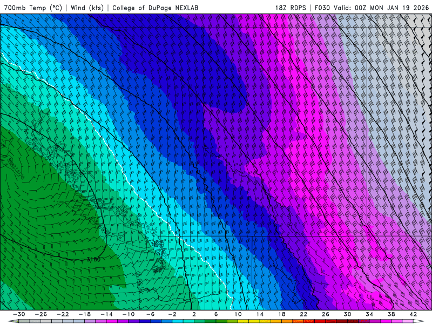Select the '-10' legend value
The width and height of the screenshot is (432, 324).
coord(129,314)
